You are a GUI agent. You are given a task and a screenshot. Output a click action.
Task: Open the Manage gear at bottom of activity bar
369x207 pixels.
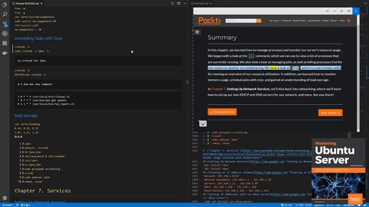coord(5,198)
